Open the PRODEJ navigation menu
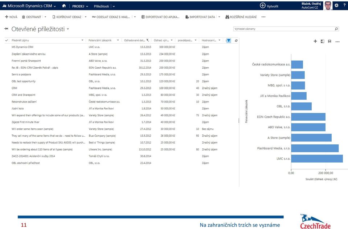 pos(78,6)
